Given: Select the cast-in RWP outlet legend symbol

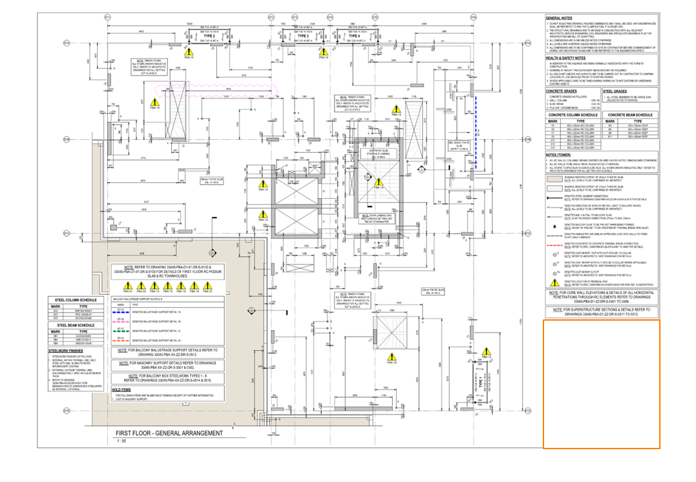Looking at the screenshot, I should tap(555, 274).
